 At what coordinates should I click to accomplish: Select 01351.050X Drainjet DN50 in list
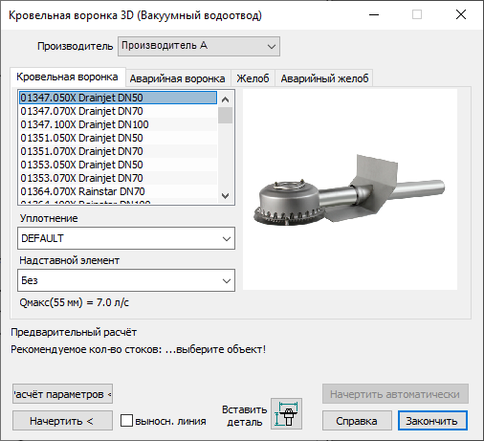(x=118, y=138)
